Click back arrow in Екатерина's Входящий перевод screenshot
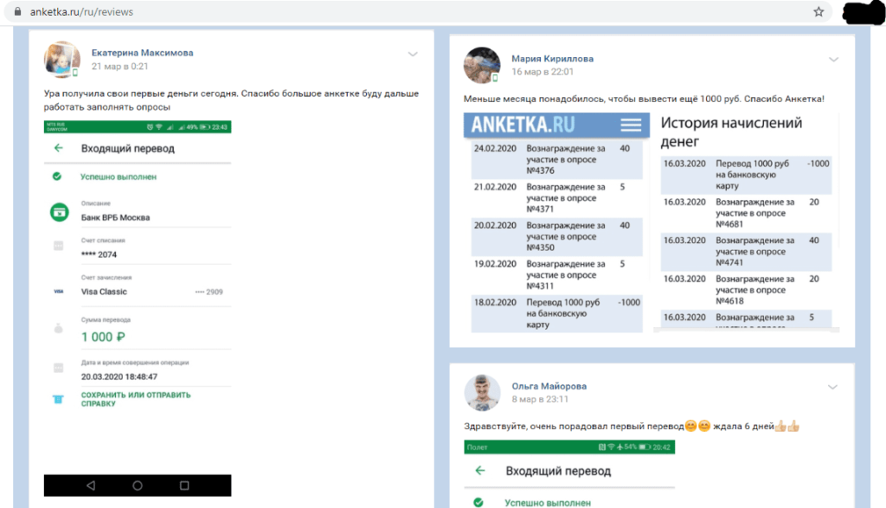Image resolution: width=886 pixels, height=508 pixels. coord(59,148)
